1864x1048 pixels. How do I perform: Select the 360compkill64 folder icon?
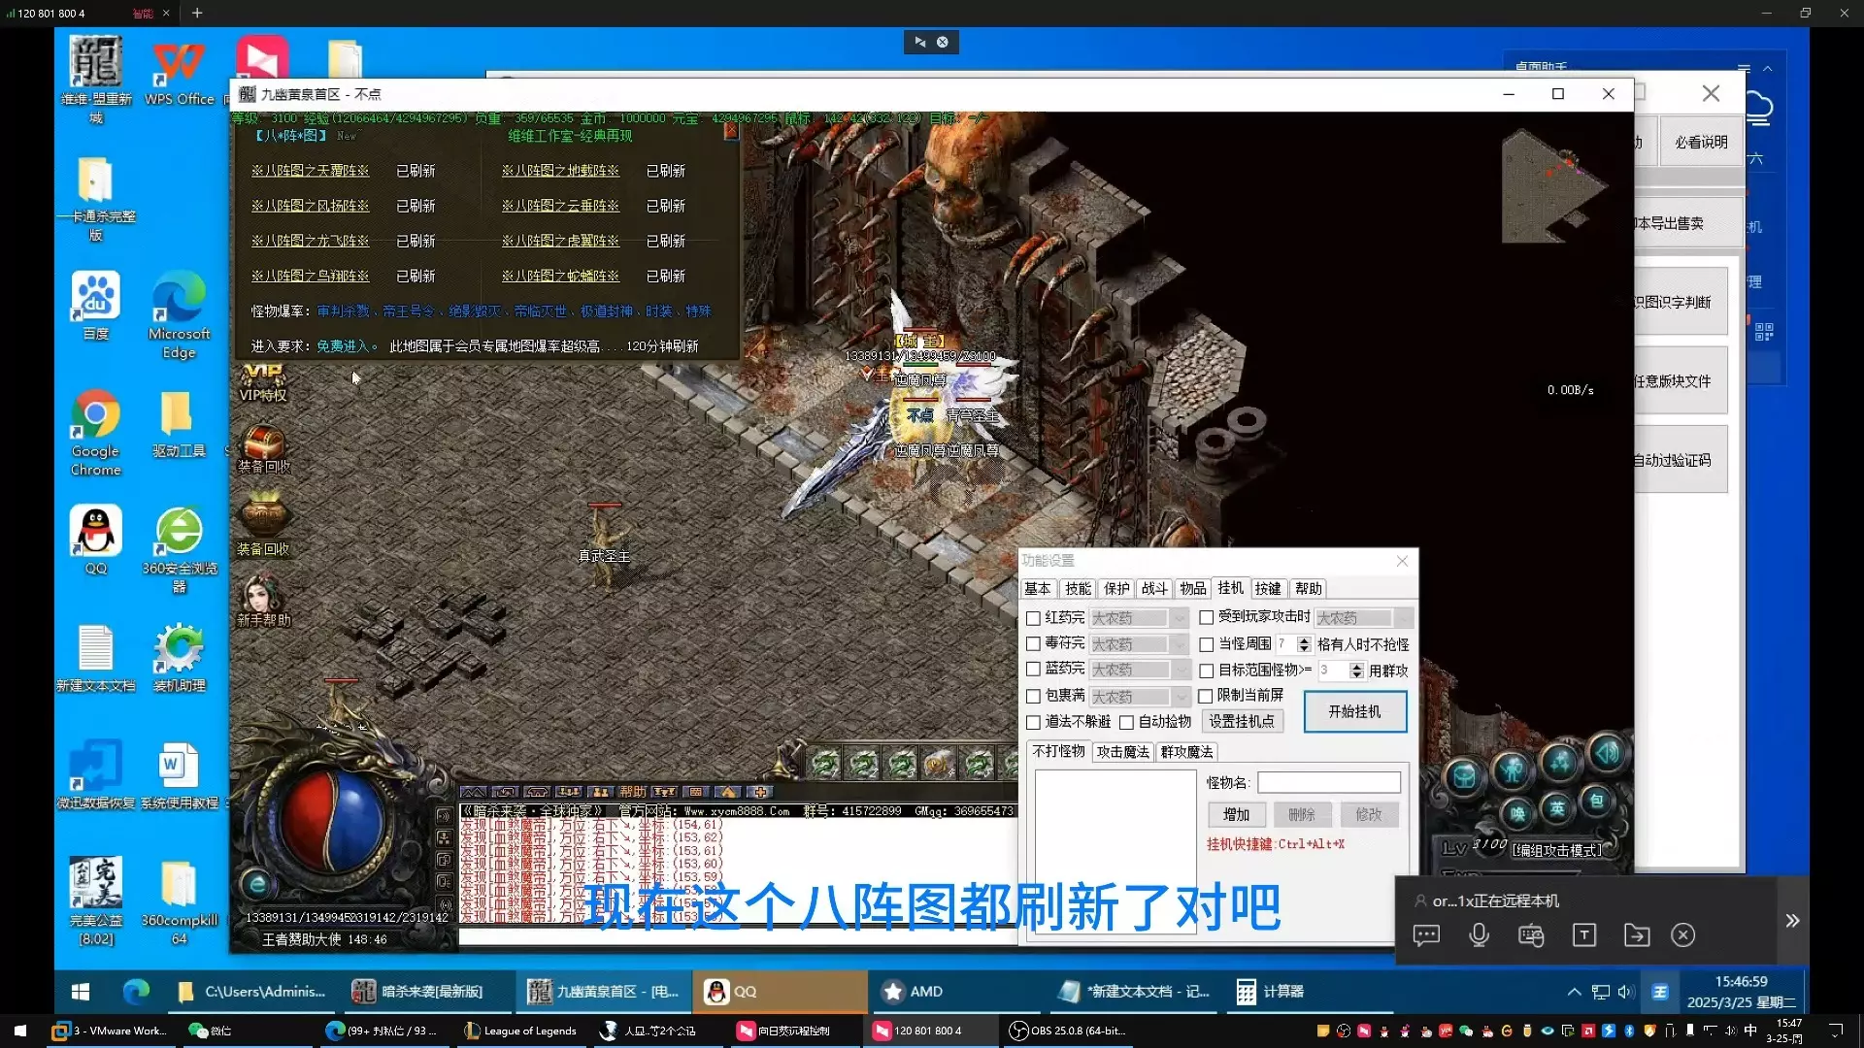point(179,903)
